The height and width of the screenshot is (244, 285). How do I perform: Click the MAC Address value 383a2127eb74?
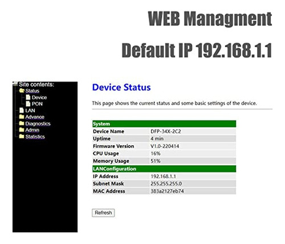[x=167, y=191]
